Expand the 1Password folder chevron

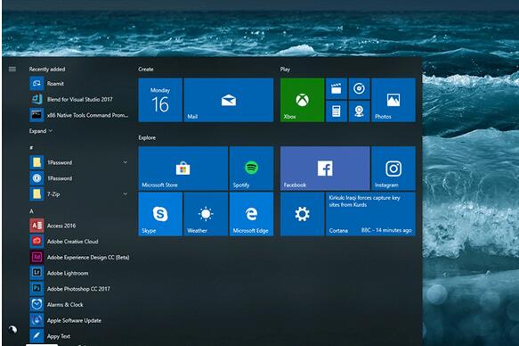tap(126, 162)
